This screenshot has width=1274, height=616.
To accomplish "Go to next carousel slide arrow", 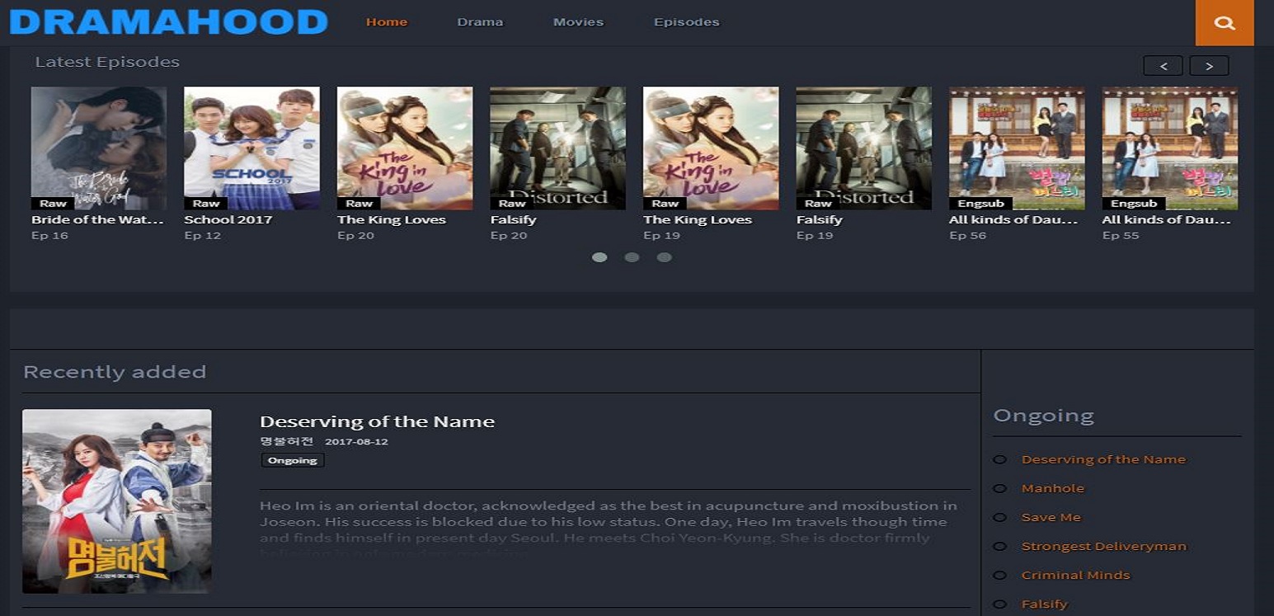I will pos(1209,66).
